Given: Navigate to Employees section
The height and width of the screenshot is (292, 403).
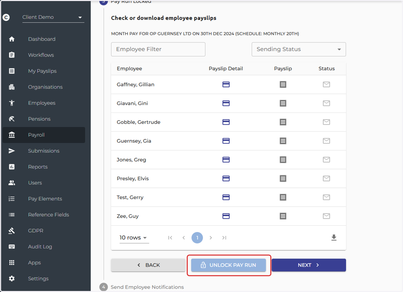Looking at the screenshot, I should [x=44, y=103].
